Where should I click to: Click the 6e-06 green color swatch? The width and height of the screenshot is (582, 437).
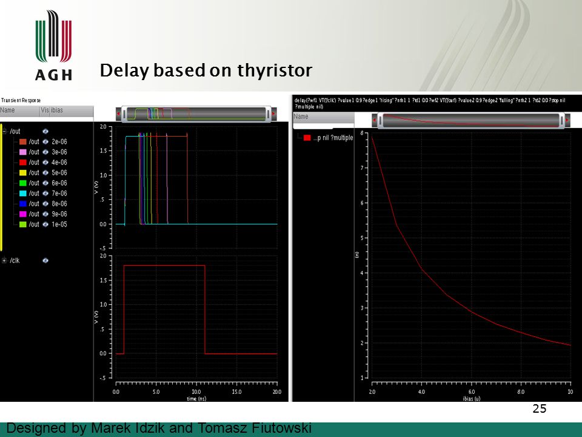point(22,183)
